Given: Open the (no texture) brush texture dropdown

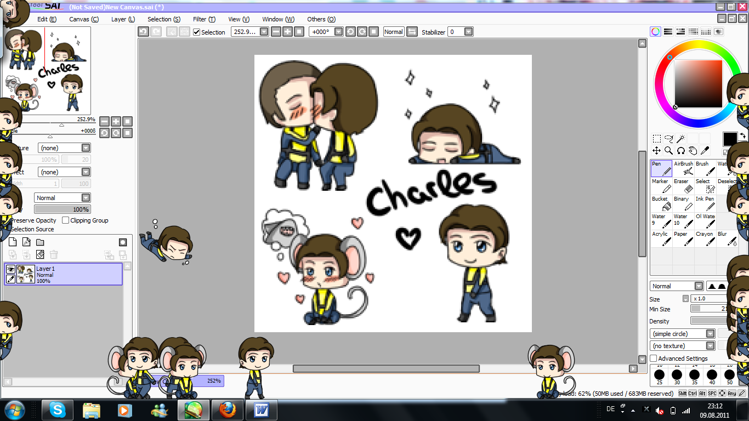Looking at the screenshot, I should coord(683,346).
